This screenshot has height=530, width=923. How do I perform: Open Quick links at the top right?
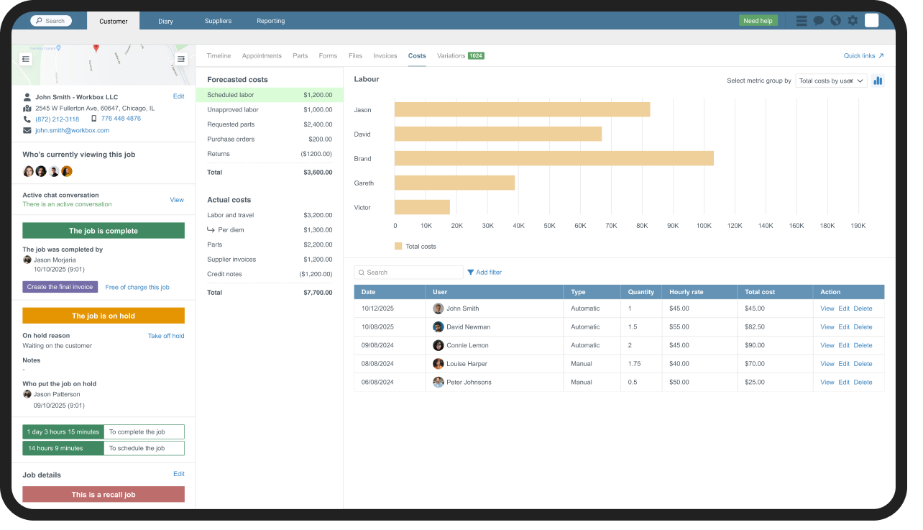coord(863,55)
